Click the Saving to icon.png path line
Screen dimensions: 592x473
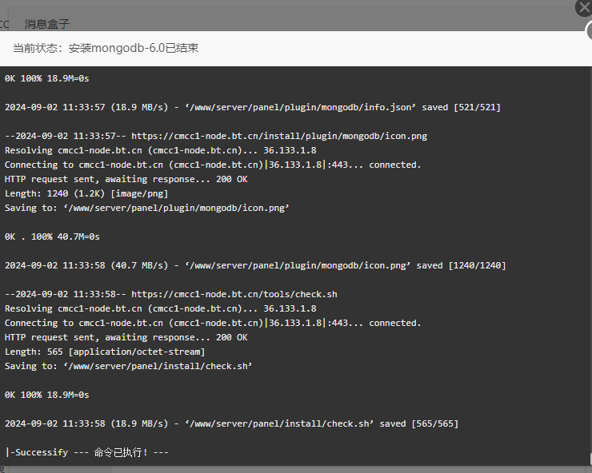point(147,208)
